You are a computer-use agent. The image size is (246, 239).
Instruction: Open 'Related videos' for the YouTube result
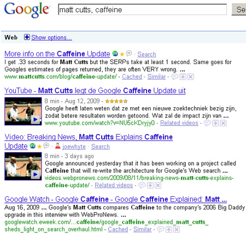tap(179, 123)
